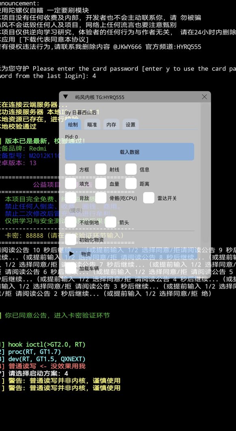This screenshot has width=236, height=431.
Task: Click terminal line hook ioctl(>GT2.0, RT)
Action: (x=47, y=344)
